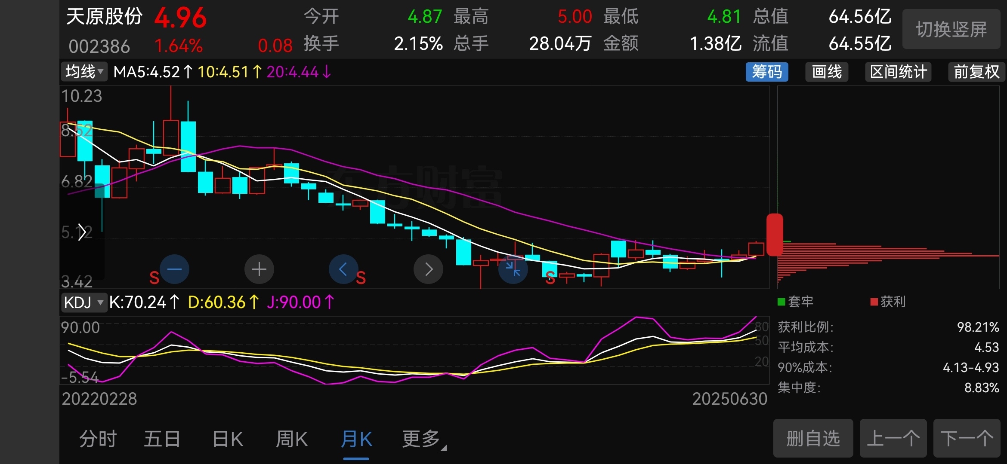The width and height of the screenshot is (1007, 464).
Task: Open 均线 indicator dropdown
Action: coord(84,72)
